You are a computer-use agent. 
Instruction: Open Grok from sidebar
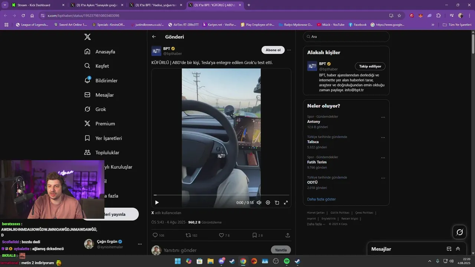pyautogui.click(x=95, y=109)
